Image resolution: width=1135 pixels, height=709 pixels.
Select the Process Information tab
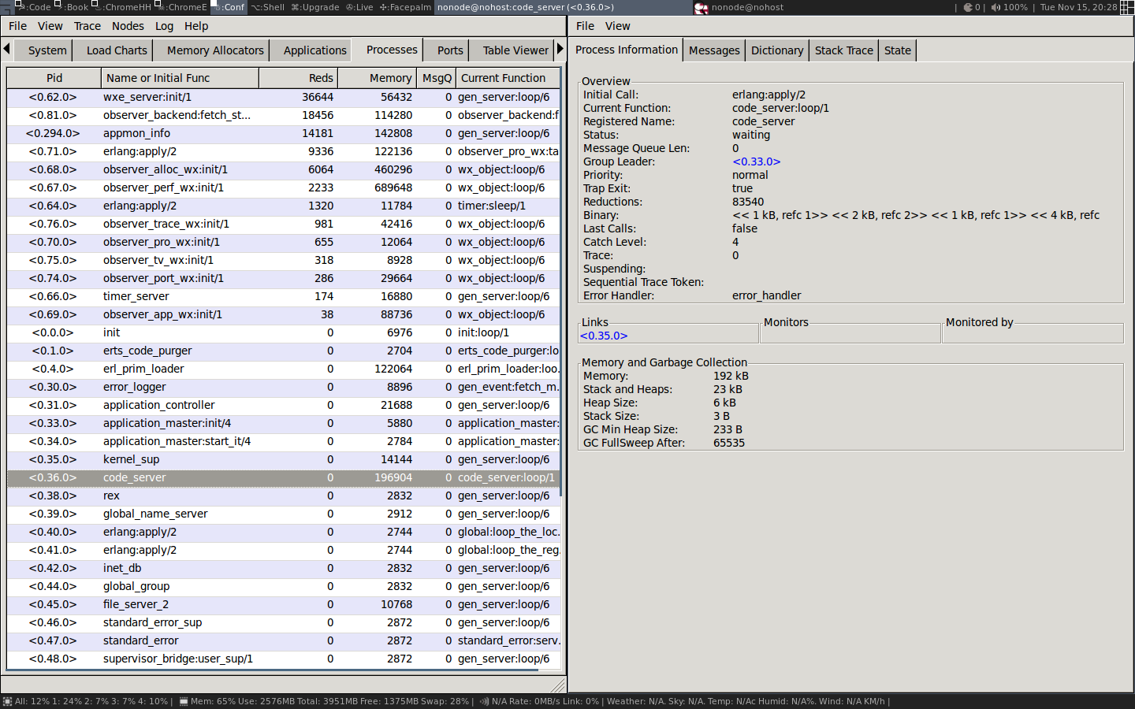click(627, 50)
